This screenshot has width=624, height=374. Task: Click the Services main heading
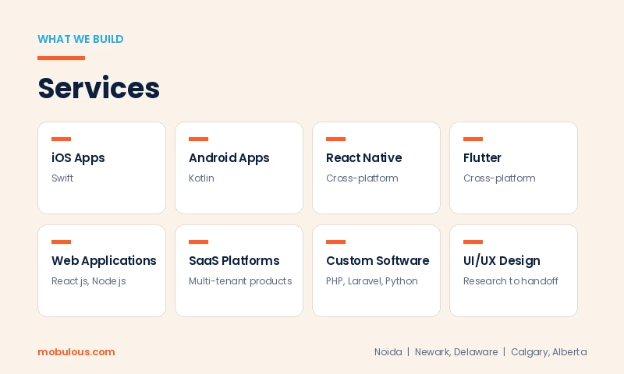click(99, 88)
